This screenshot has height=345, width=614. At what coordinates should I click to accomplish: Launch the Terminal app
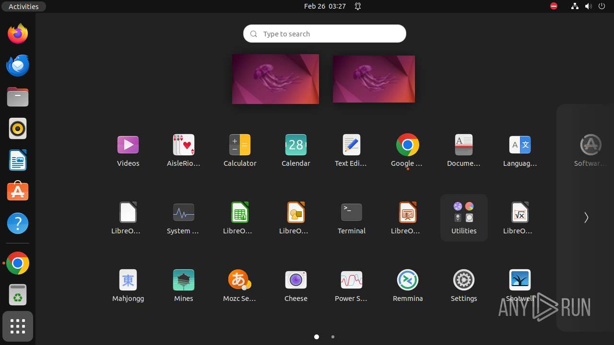coord(352,218)
